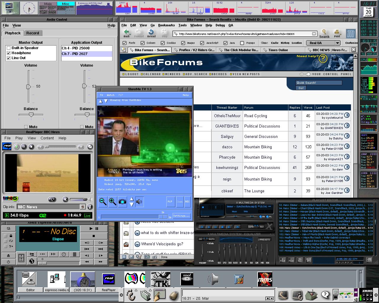Screen dimensions: 379x303
Task: Toggle Headphone output checkbox
Action: pos(9,53)
